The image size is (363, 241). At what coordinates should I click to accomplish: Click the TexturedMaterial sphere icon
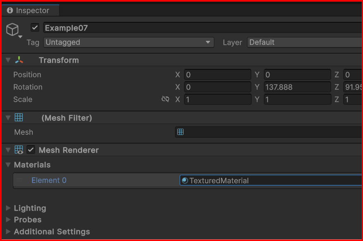pos(185,181)
